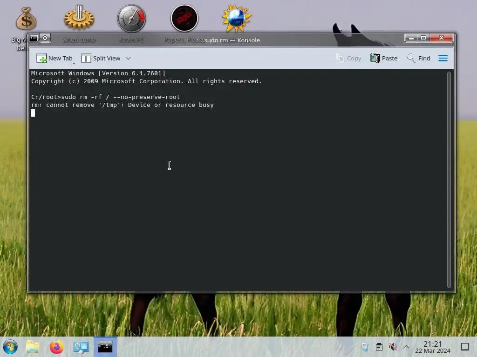
Task: Paste clipboard into the terminal
Action: click(x=384, y=58)
